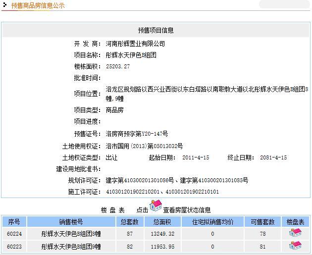Click row name 彤辉水天伊色B组团9幢
This screenshot has height=255, width=312.
(71, 247)
